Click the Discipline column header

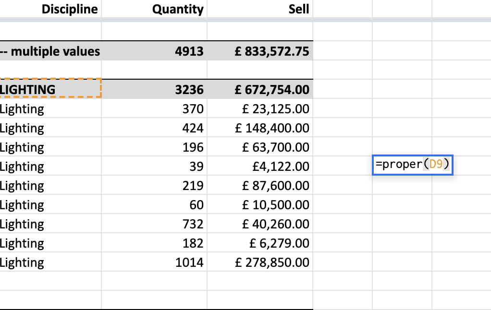(69, 9)
